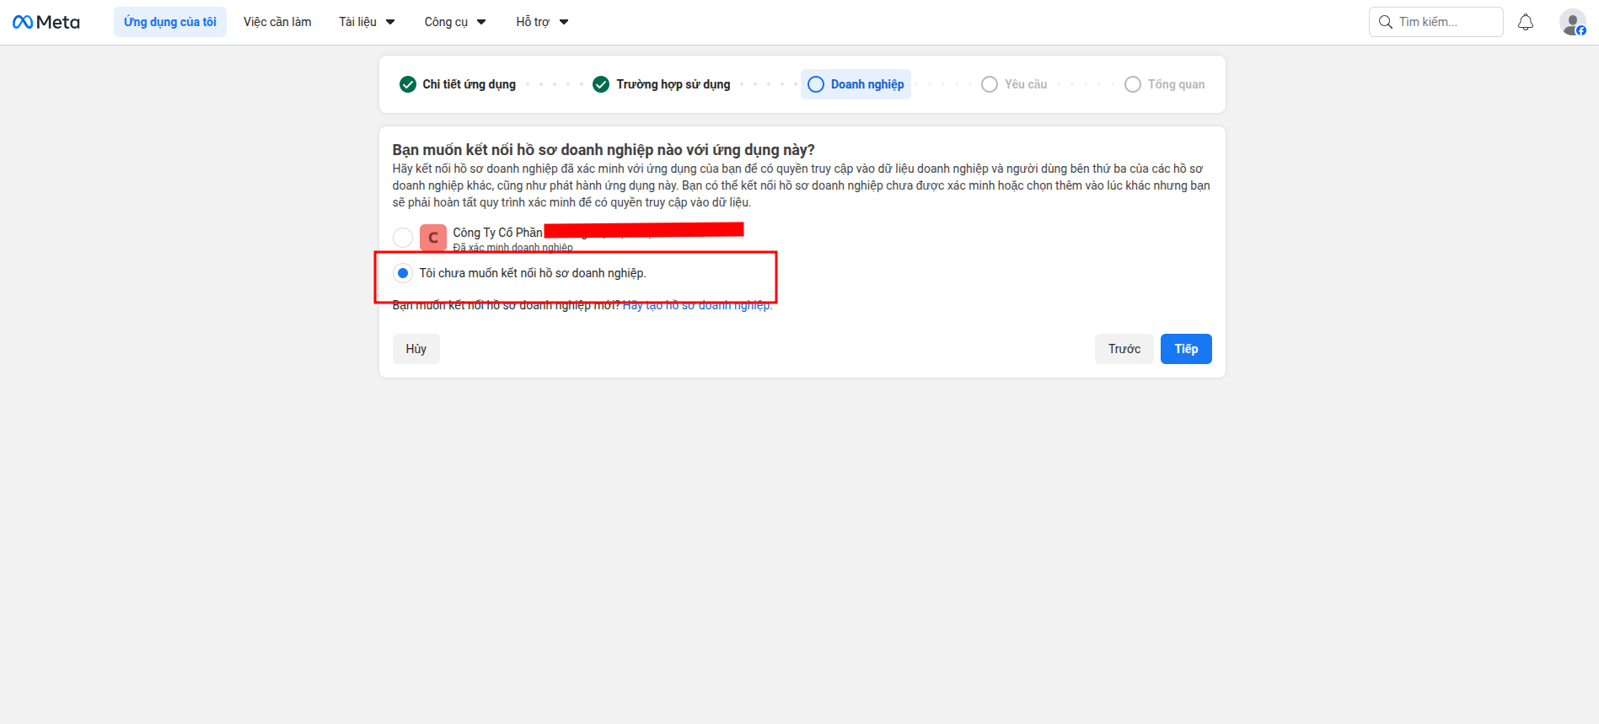Click the Trường hợp sử dụng checkmark
The image size is (1599, 724).
[601, 84]
